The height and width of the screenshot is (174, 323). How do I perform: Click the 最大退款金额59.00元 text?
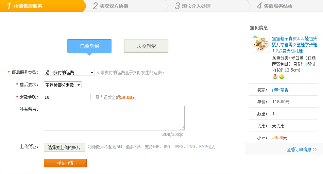click(116, 97)
